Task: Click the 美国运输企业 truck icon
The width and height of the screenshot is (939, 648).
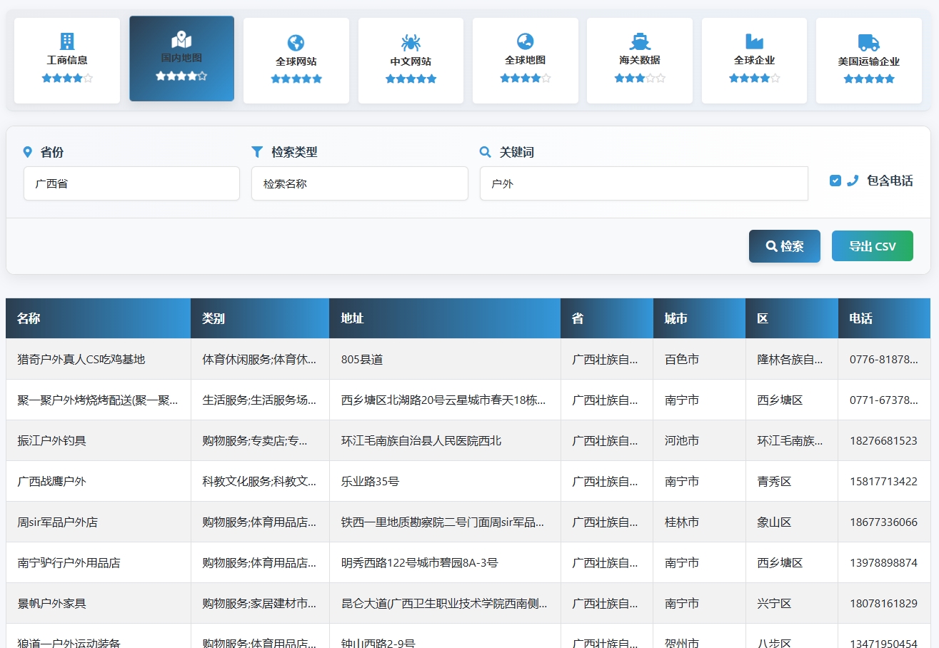Action: pyautogui.click(x=869, y=42)
